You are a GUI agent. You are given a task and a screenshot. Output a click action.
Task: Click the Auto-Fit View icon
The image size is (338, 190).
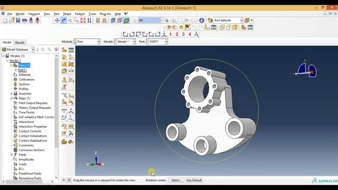click(83, 21)
